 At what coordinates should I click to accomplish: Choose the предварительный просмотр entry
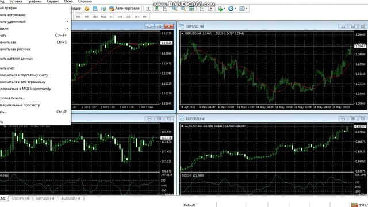[x=34, y=105]
